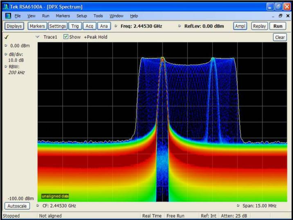The image size is (293, 220).
Task: Click the application icon in the menu bar
Action: [8, 16]
